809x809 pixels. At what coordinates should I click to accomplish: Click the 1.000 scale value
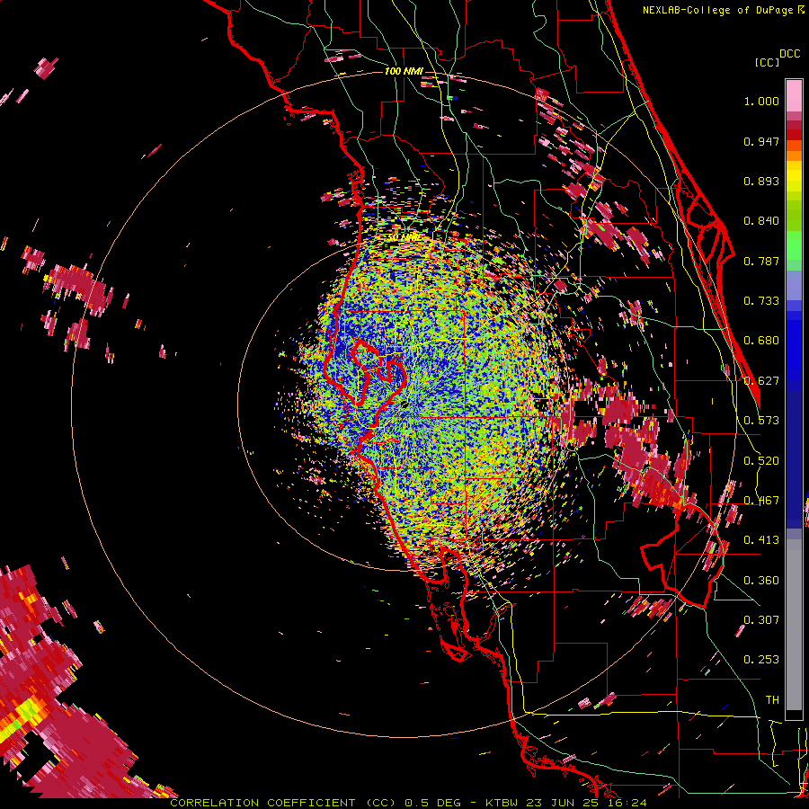761,101
